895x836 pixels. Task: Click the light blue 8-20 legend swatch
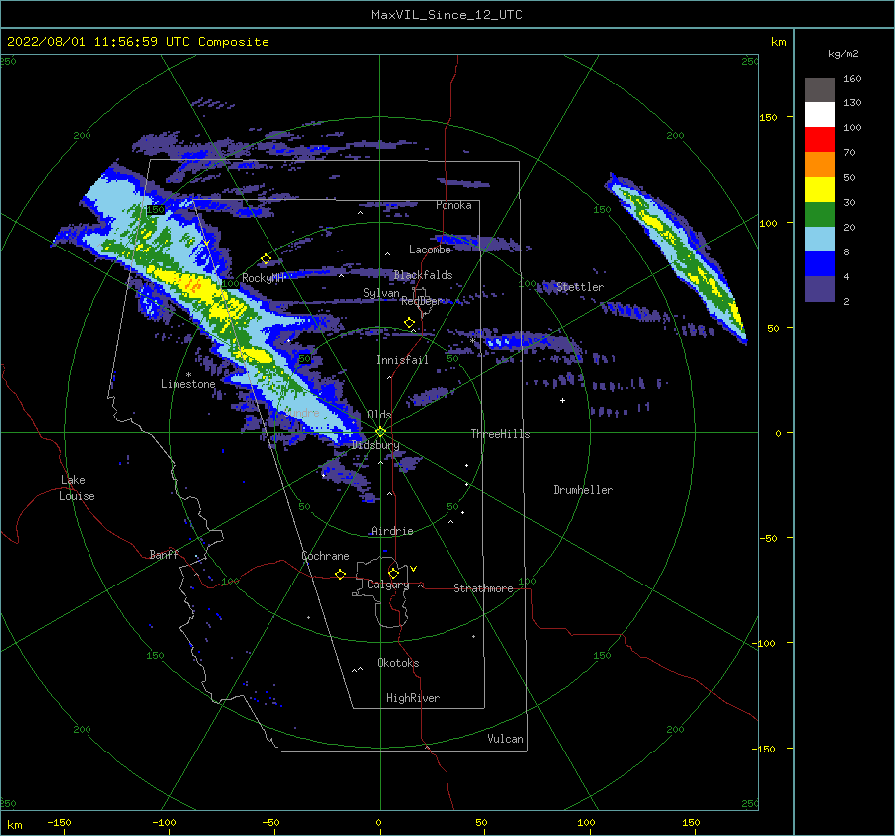(x=819, y=240)
